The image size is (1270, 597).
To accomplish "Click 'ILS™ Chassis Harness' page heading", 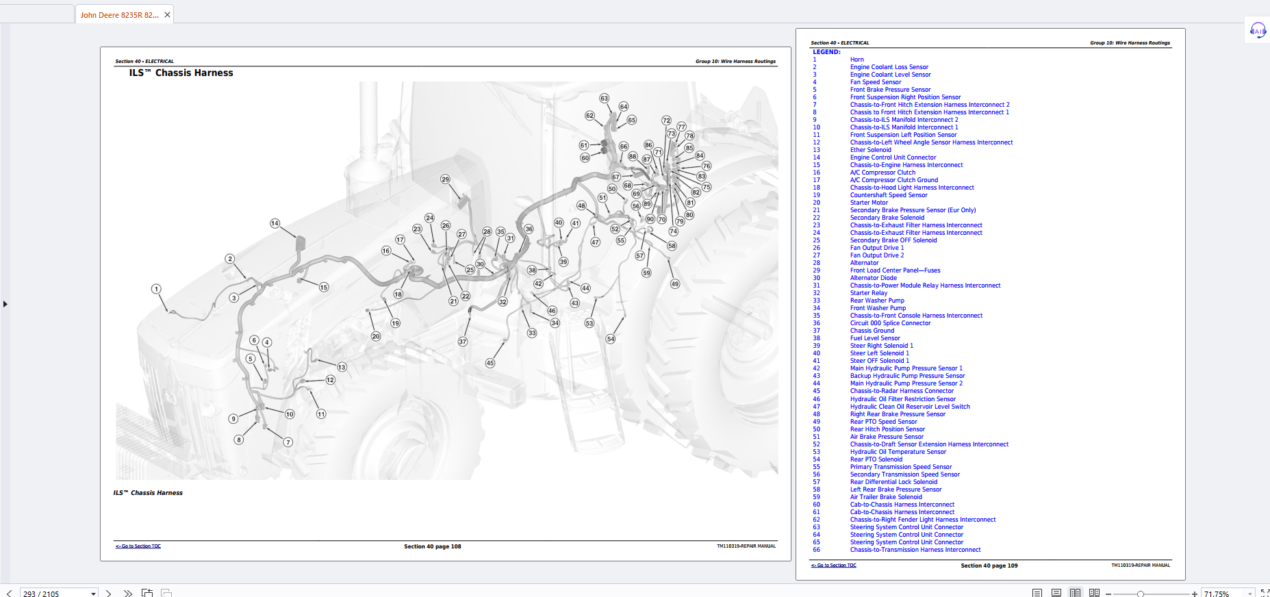I will coord(181,73).
